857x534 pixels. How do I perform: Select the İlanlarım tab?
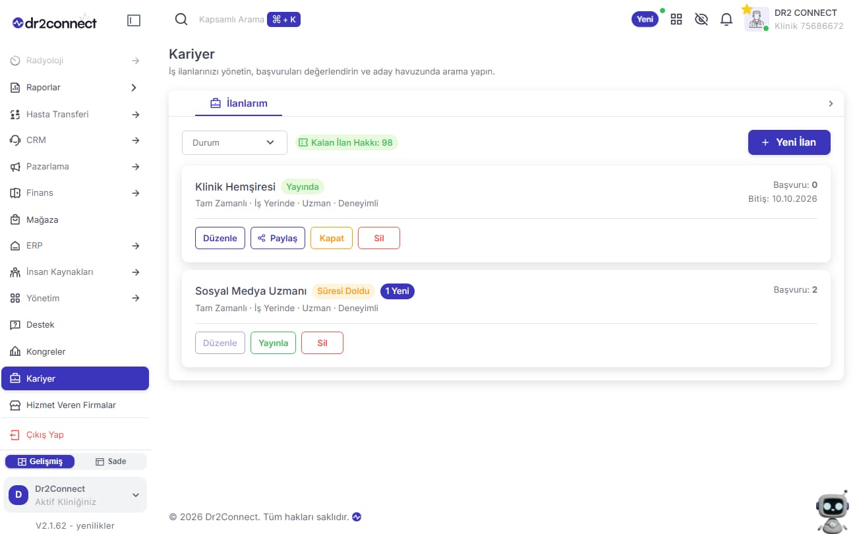pyautogui.click(x=239, y=104)
